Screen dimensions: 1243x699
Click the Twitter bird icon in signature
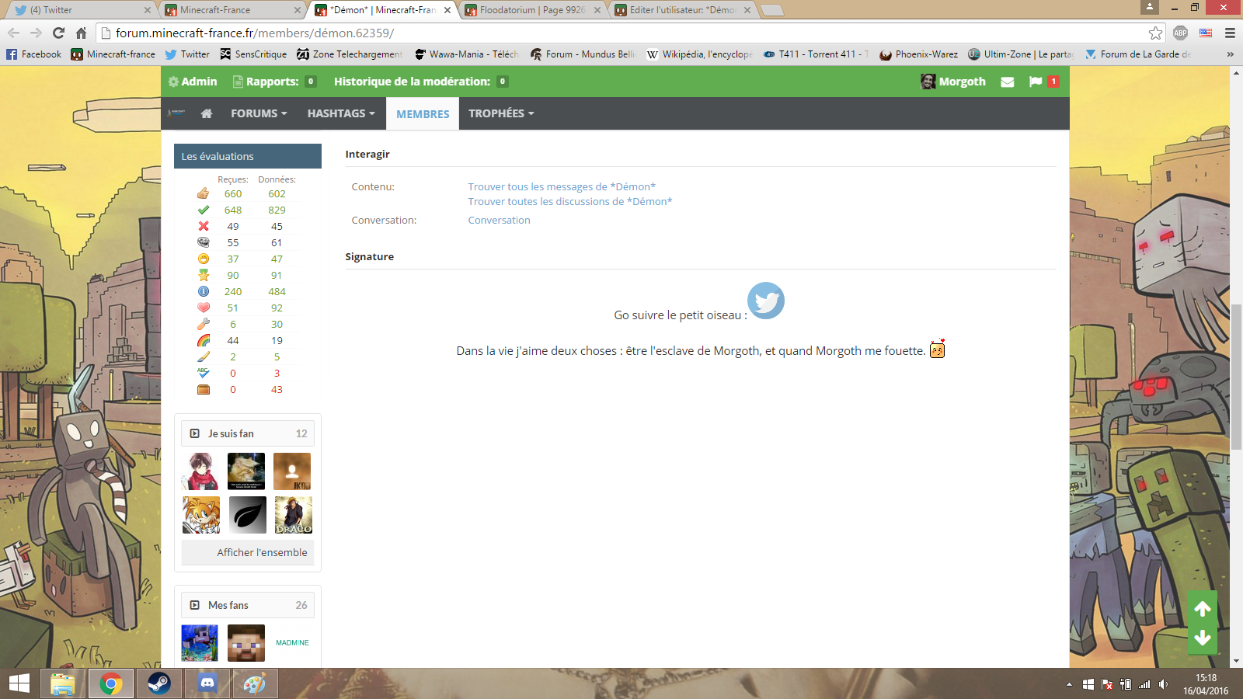(765, 301)
